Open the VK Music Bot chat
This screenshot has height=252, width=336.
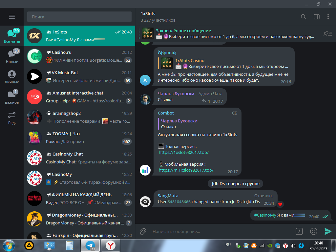(79, 76)
